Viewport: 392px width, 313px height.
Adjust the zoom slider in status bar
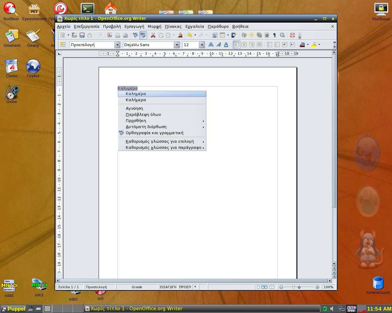(299, 287)
